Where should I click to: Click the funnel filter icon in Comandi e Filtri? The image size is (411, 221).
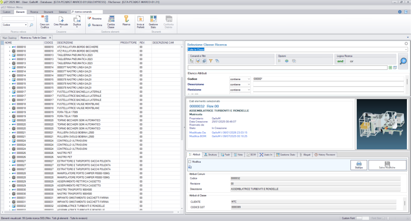(x=211, y=61)
